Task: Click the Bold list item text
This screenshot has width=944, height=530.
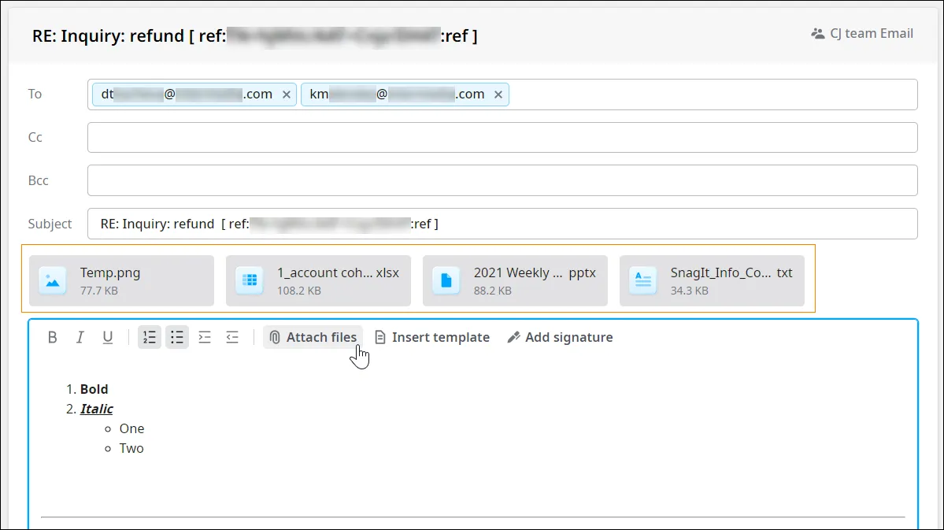Action: coord(94,389)
